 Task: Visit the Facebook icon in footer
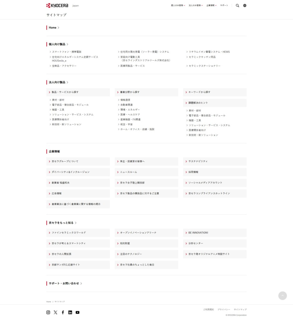[63, 312]
